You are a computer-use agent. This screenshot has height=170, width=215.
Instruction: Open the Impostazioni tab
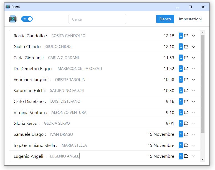tap(190, 19)
